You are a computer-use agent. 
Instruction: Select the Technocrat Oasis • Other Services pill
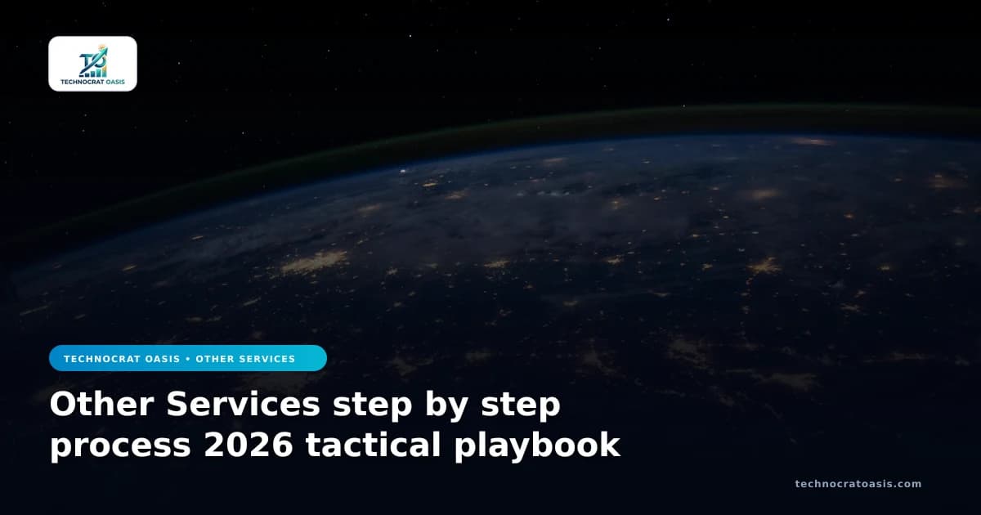[188, 358]
